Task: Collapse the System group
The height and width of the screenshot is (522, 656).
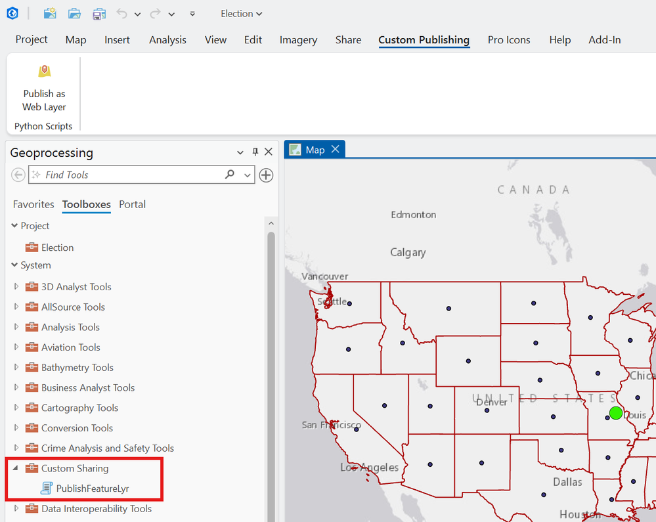Action: [14, 265]
